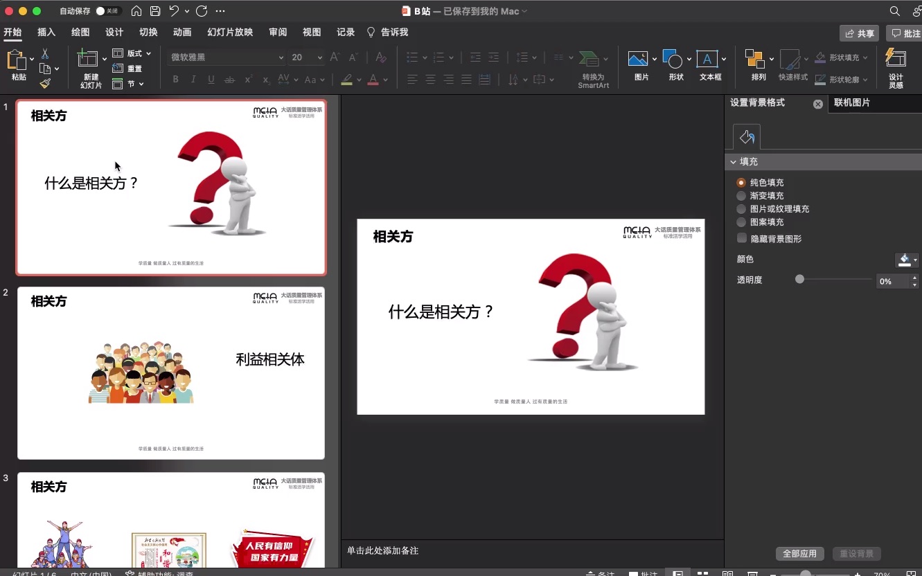
Task: Open the Design (设计) tab
Action: point(114,33)
